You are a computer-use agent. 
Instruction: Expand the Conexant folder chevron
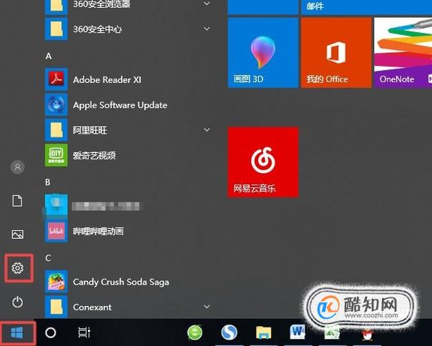click(207, 307)
